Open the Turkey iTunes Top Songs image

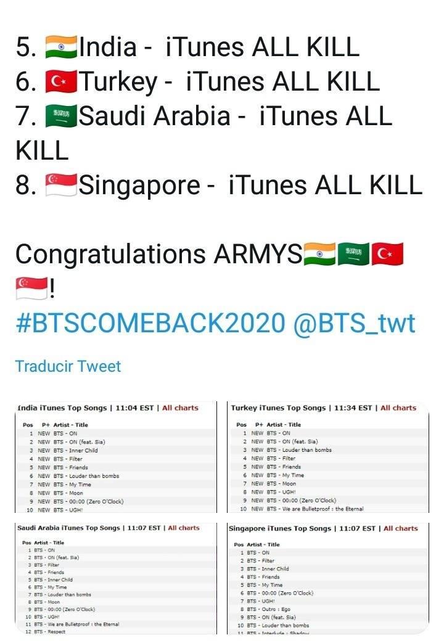(x=328, y=457)
